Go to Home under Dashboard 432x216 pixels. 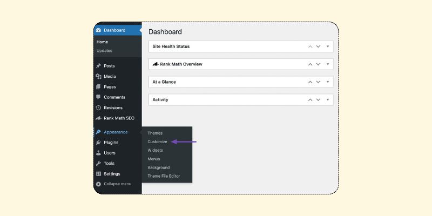tap(102, 42)
